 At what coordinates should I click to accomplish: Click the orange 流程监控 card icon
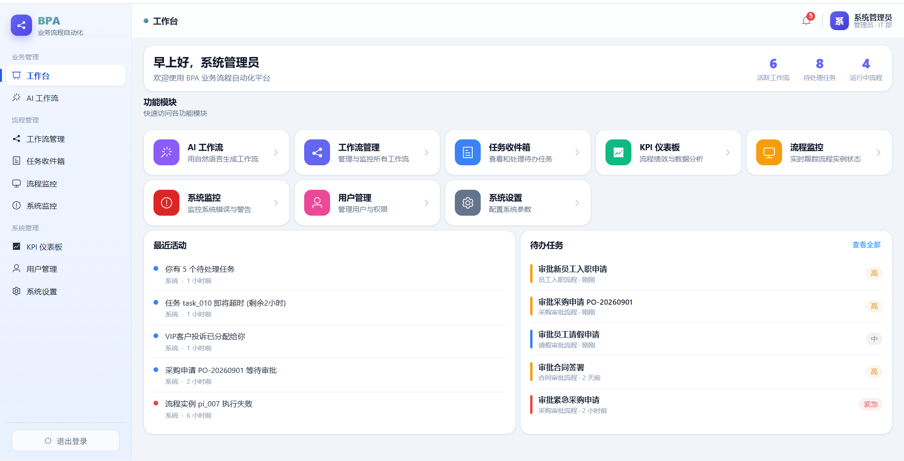tap(769, 152)
